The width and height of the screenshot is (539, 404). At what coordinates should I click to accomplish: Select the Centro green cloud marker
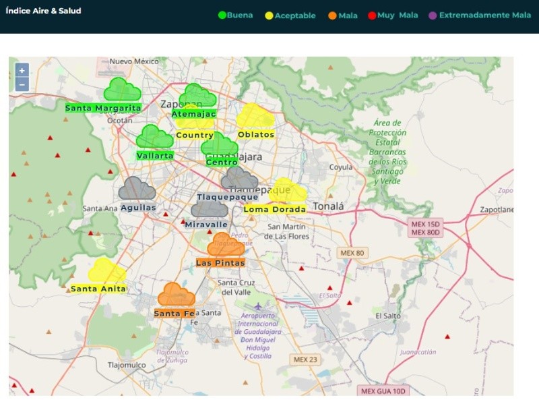(x=219, y=145)
